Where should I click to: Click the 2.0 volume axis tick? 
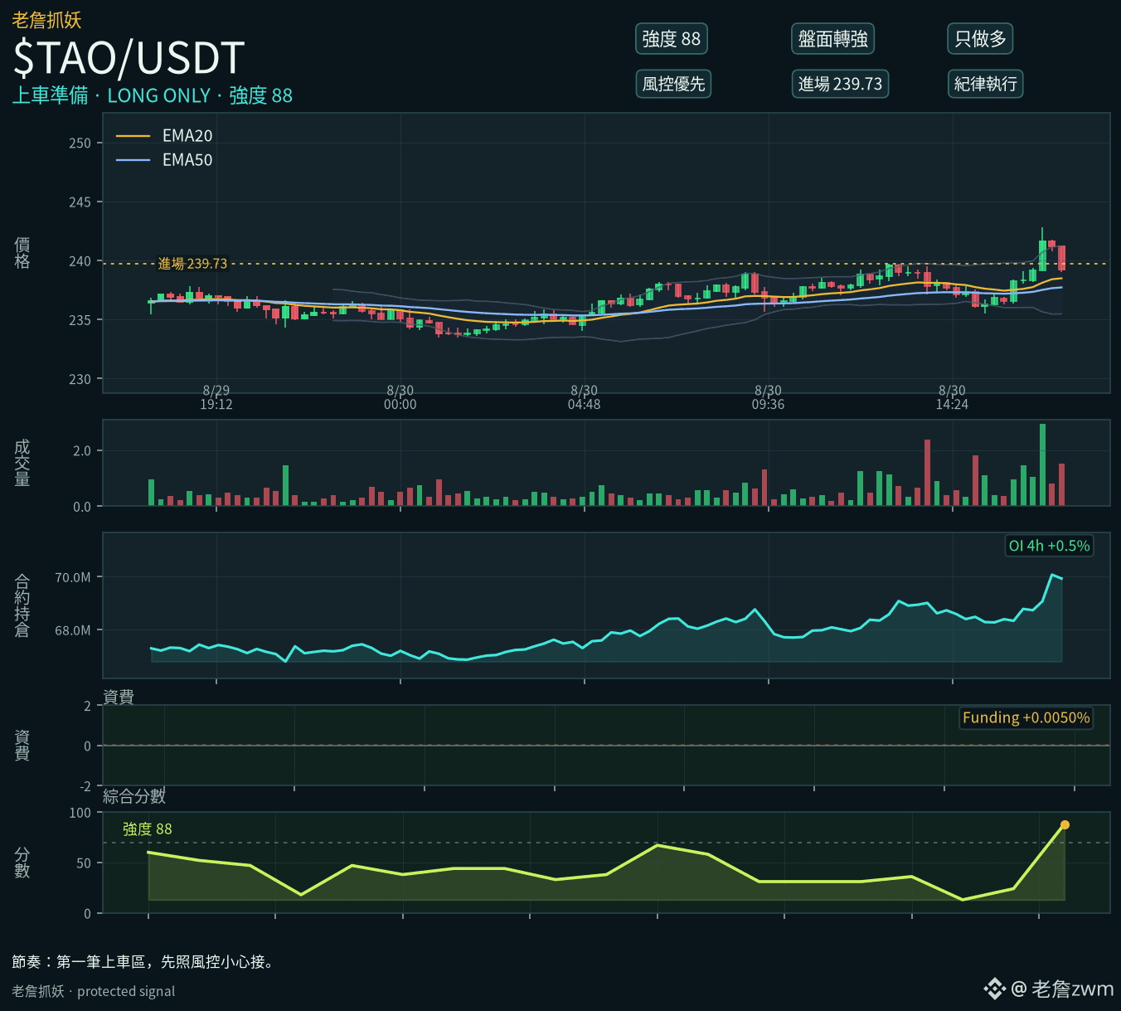pyautogui.click(x=82, y=451)
